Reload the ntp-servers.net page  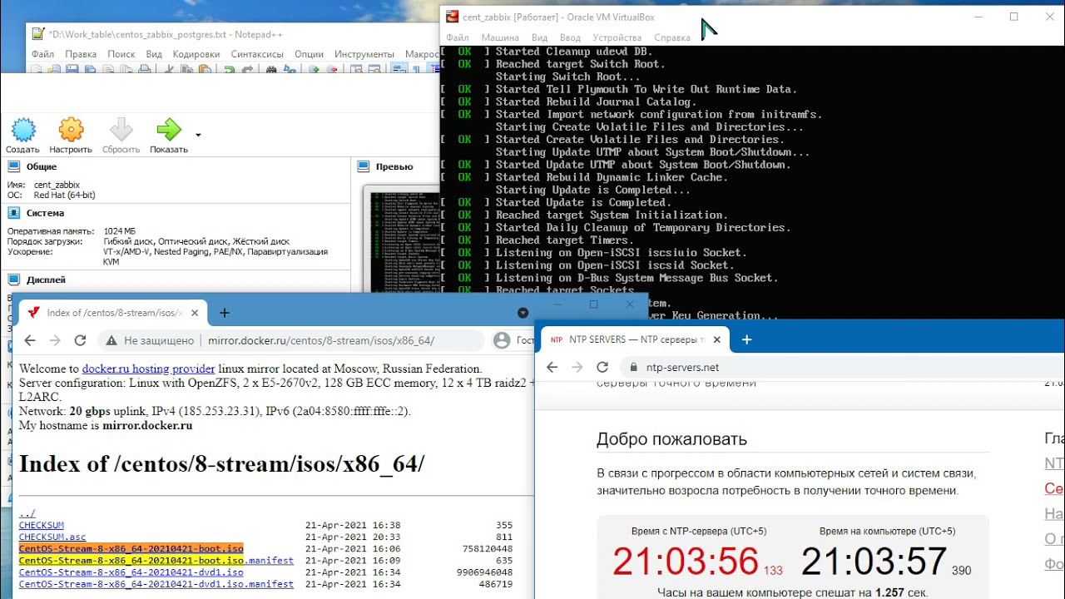point(602,367)
